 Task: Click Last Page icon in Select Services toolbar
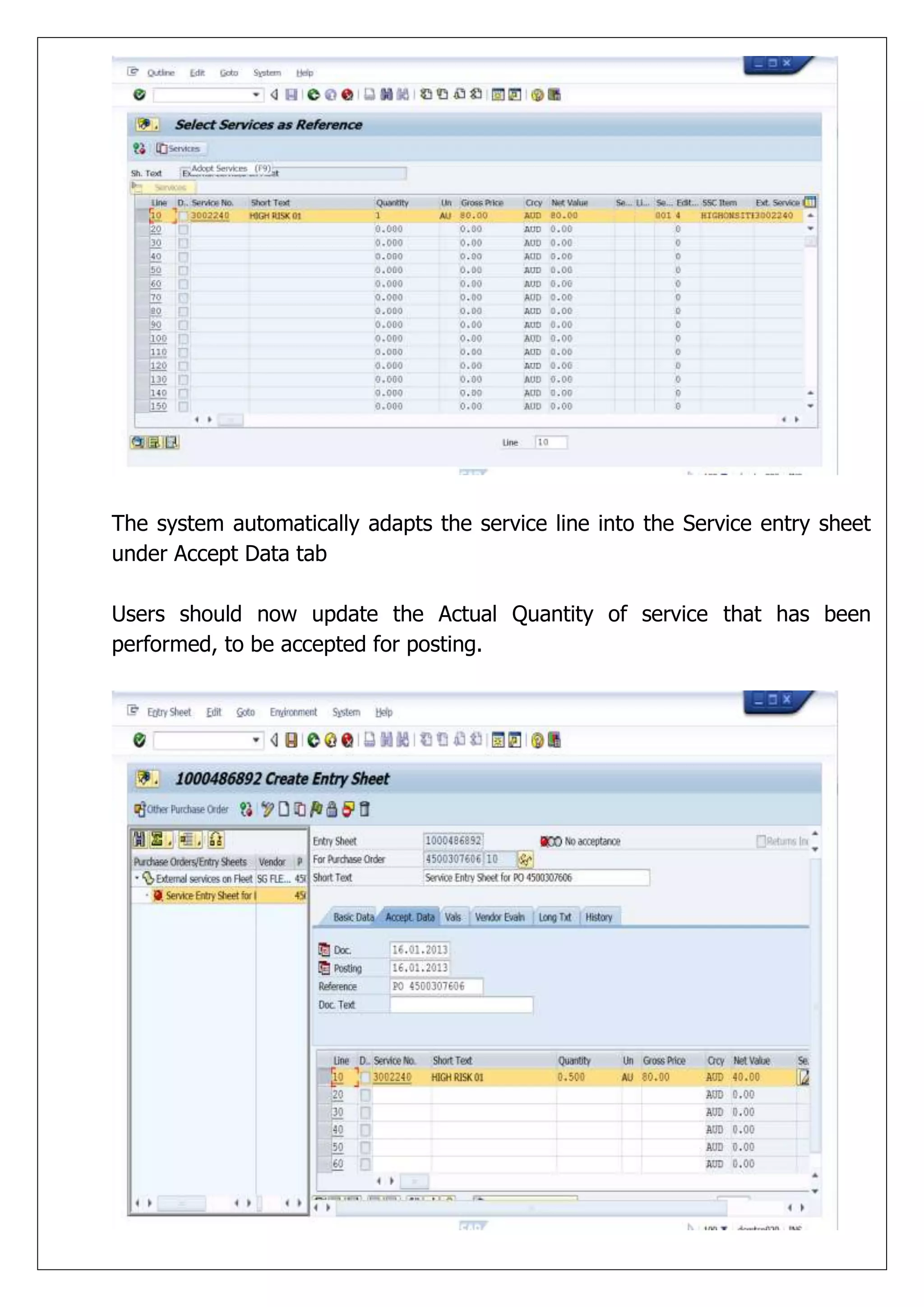pyautogui.click(x=477, y=94)
